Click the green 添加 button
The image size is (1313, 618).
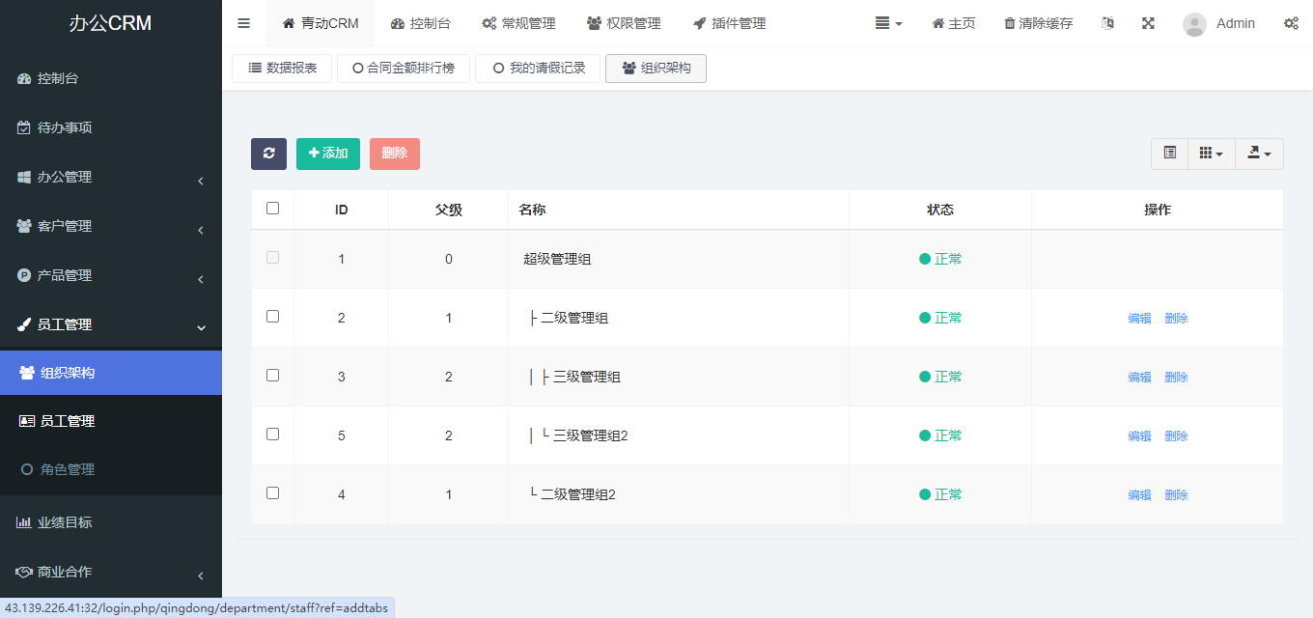328,154
